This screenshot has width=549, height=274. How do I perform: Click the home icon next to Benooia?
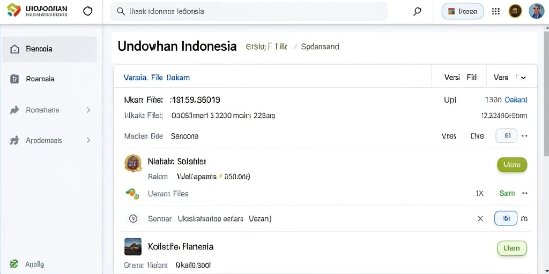14,49
